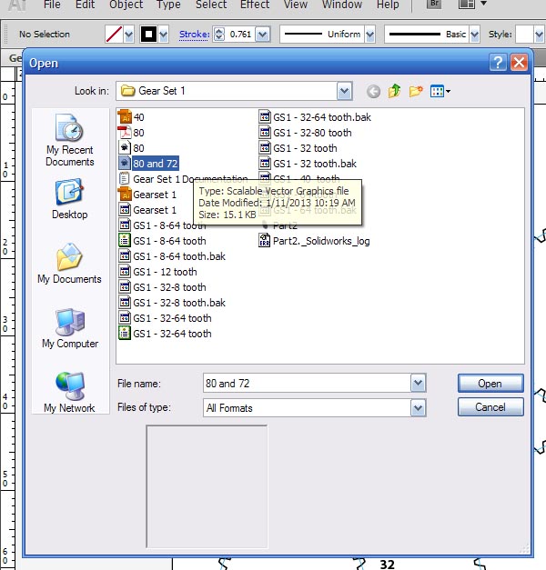Click the Style swatch box
The width and height of the screenshot is (546, 570).
[x=524, y=35]
